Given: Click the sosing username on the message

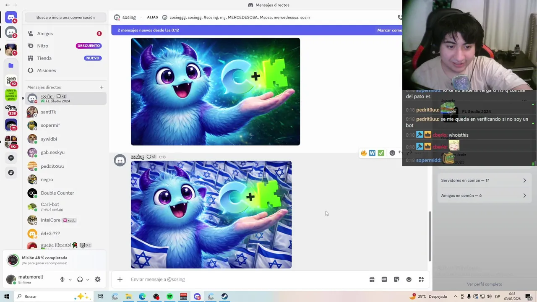Looking at the screenshot, I should pyautogui.click(x=137, y=157).
